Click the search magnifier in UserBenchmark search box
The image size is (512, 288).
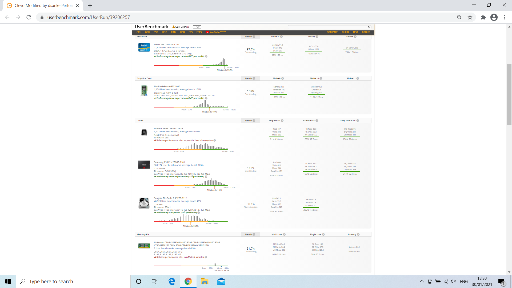click(x=369, y=27)
